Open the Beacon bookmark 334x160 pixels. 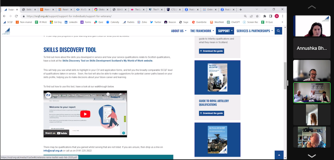tap(170, 22)
